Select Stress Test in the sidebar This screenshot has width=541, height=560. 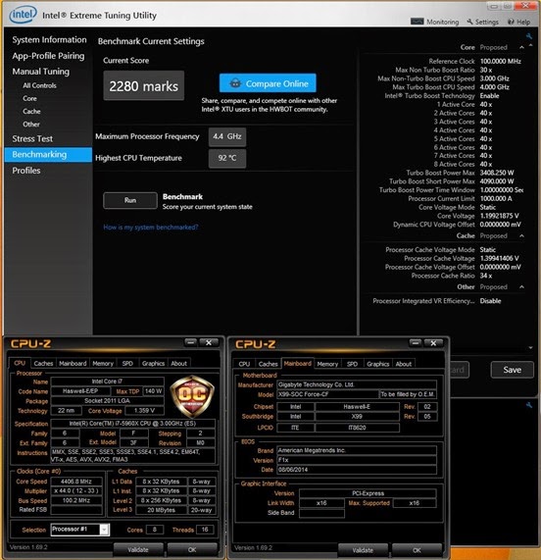32,138
